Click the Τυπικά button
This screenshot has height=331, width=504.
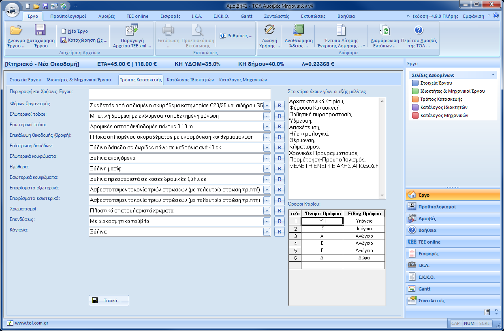109,301
